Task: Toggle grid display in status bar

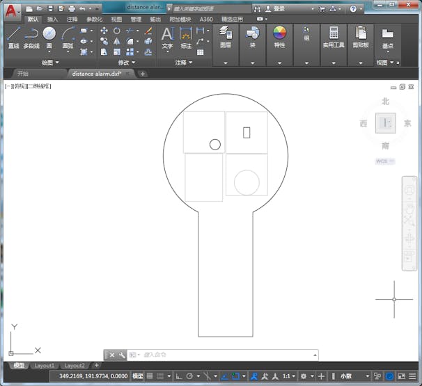Action: 150,376
